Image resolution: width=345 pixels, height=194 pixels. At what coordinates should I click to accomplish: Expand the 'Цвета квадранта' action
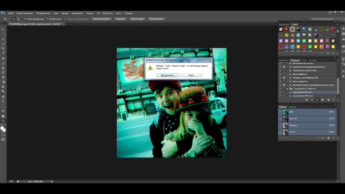290,74
